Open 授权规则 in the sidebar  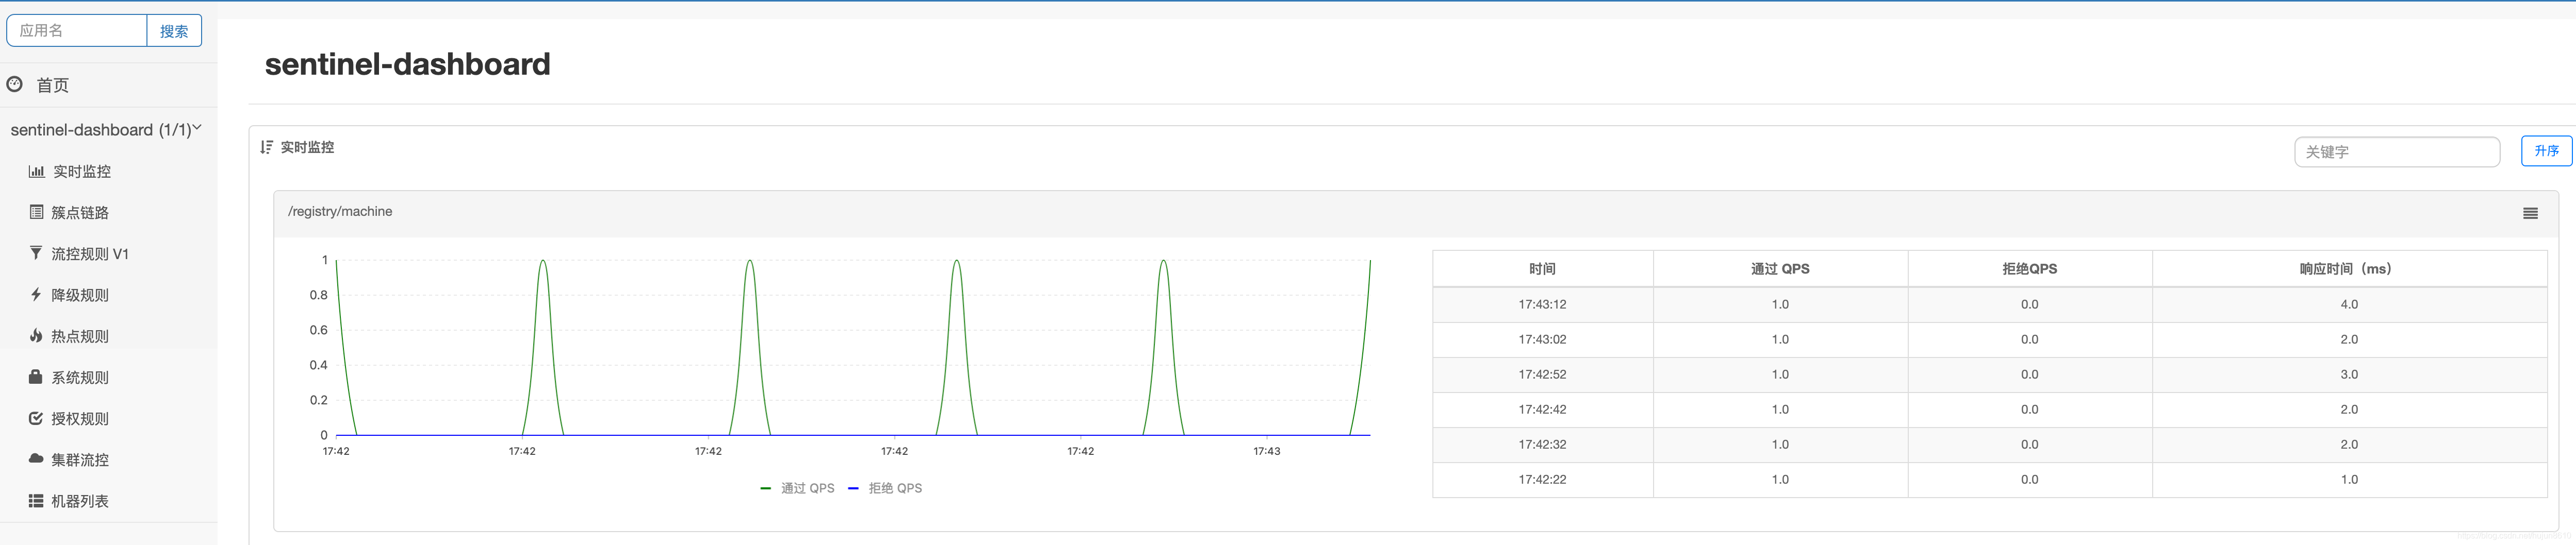[80, 419]
